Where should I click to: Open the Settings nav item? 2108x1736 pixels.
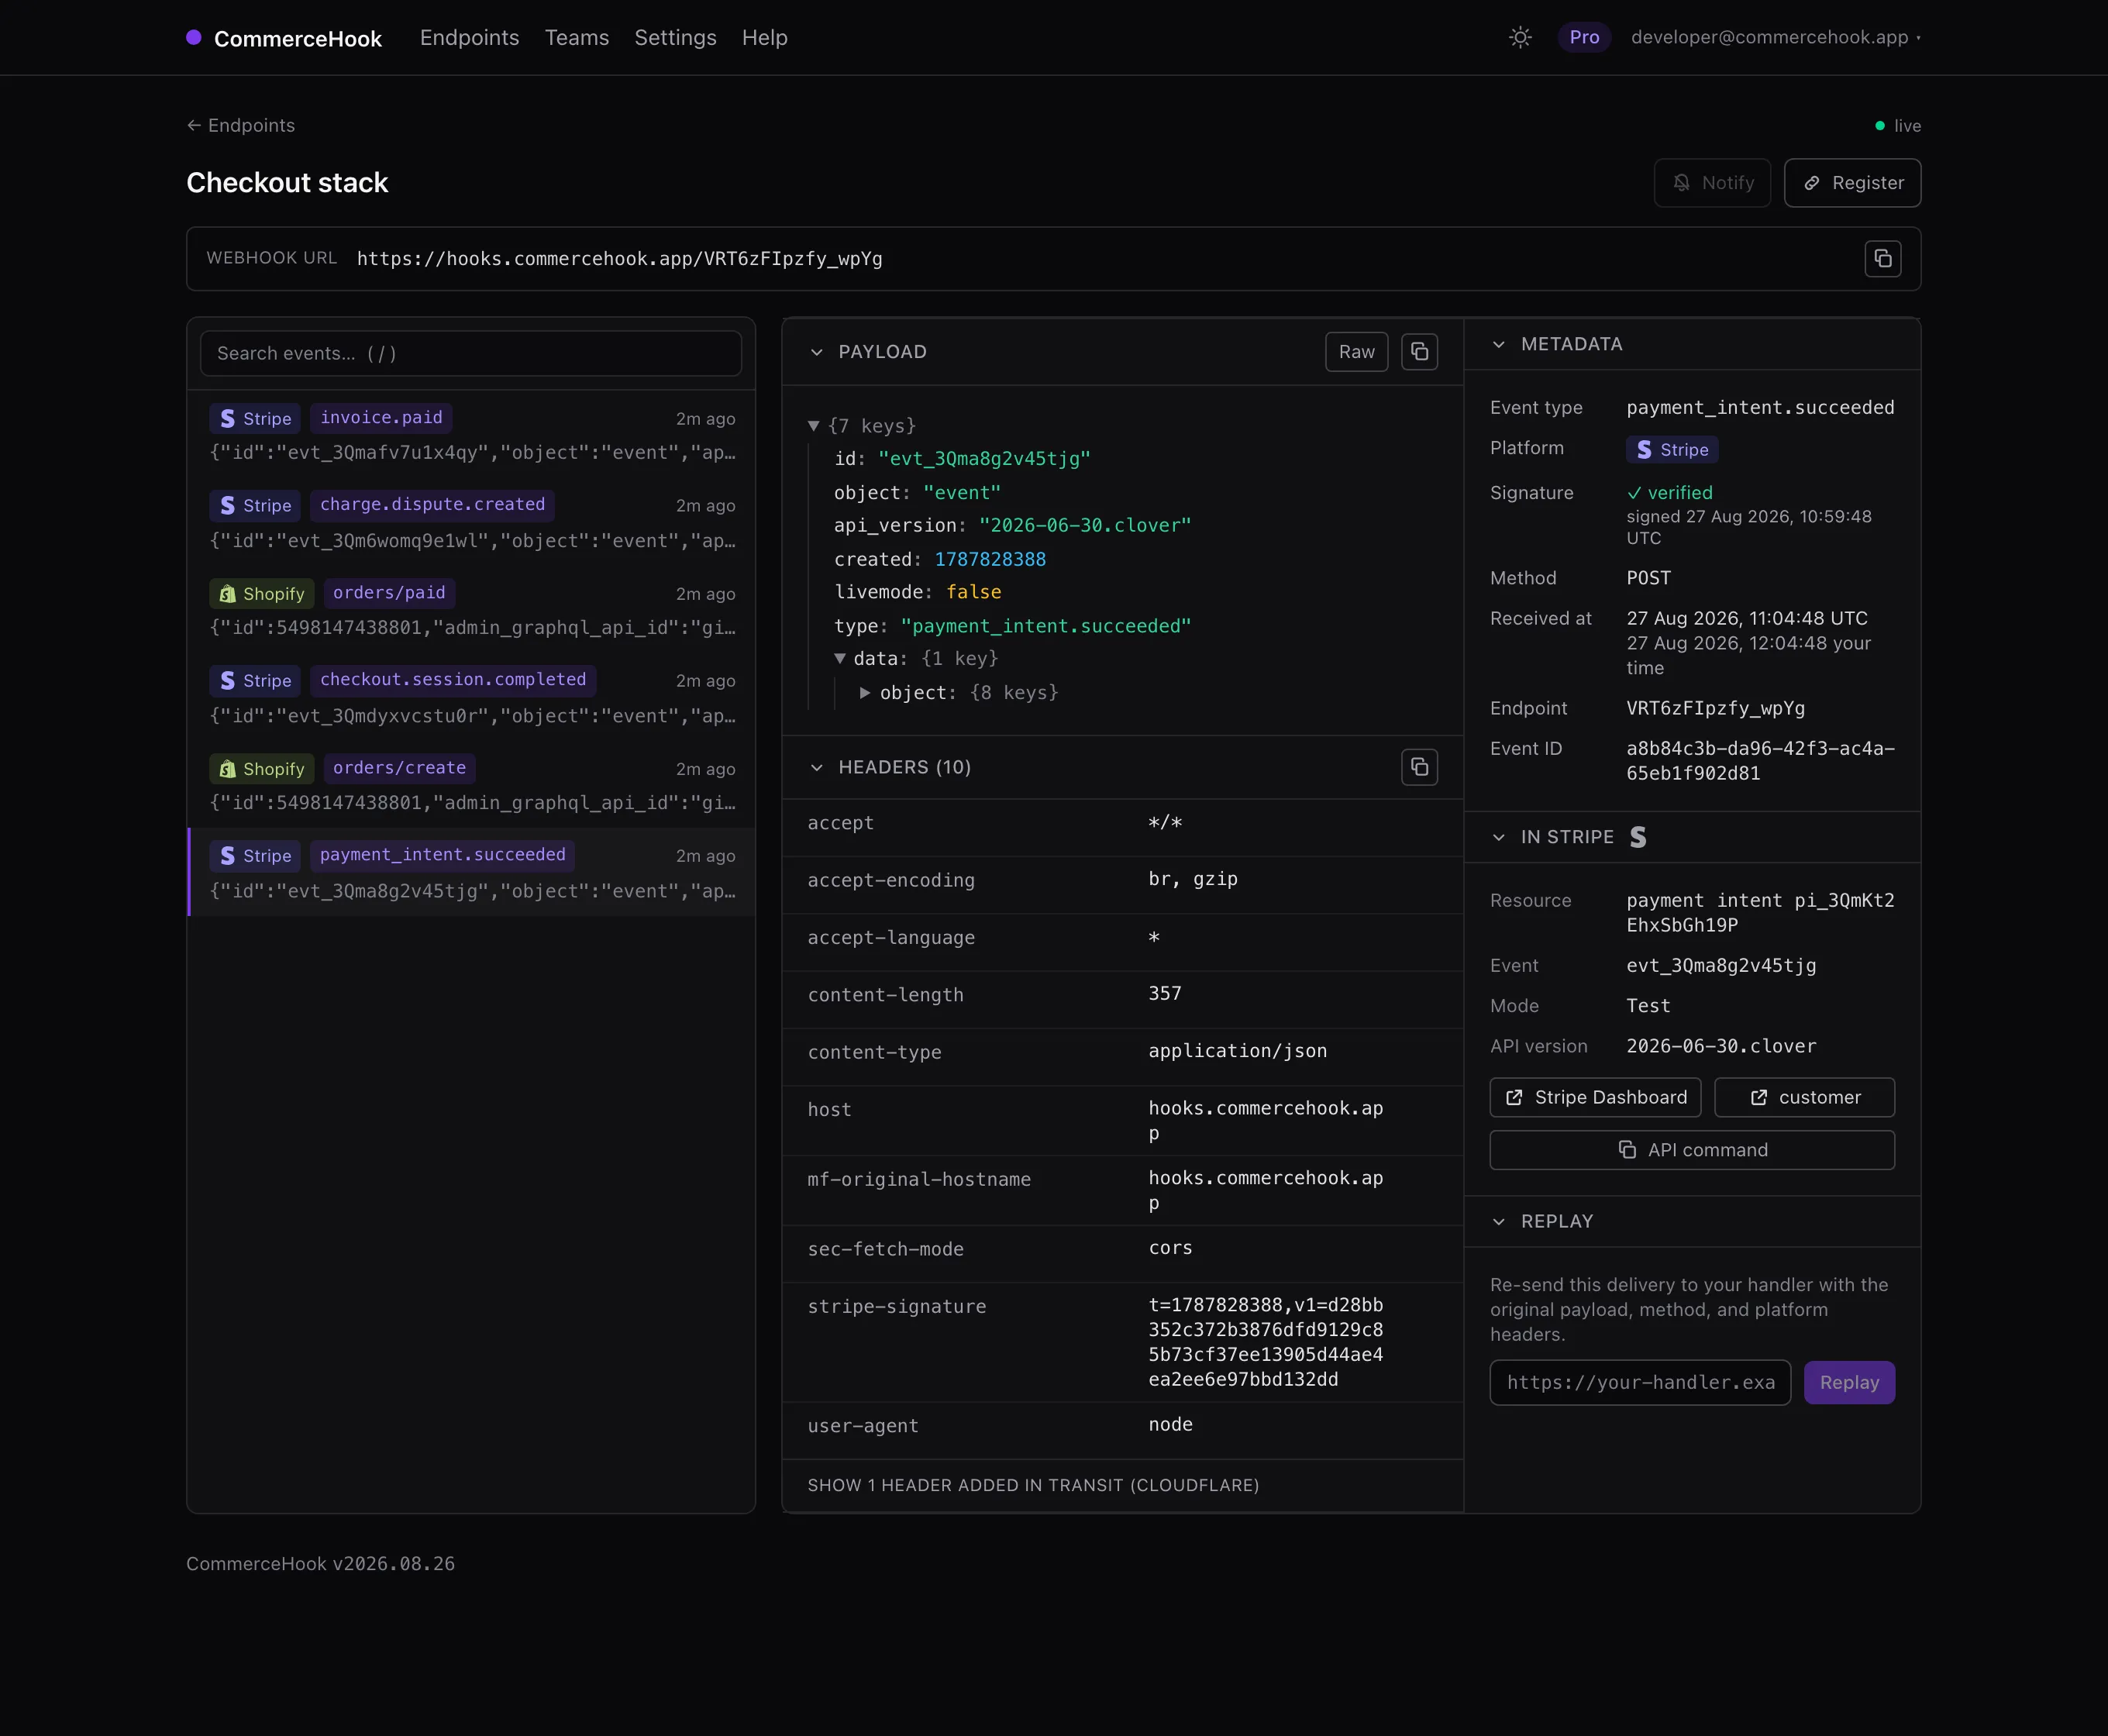pos(675,38)
